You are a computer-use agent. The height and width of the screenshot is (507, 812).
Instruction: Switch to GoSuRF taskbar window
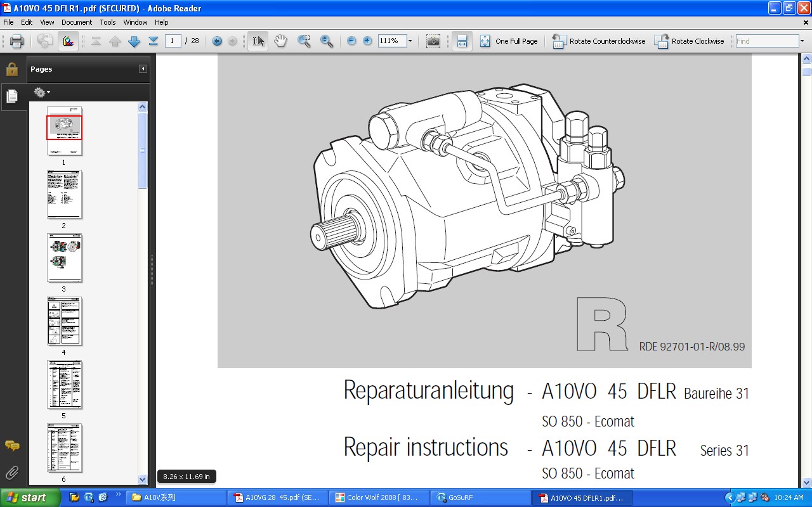click(481, 497)
